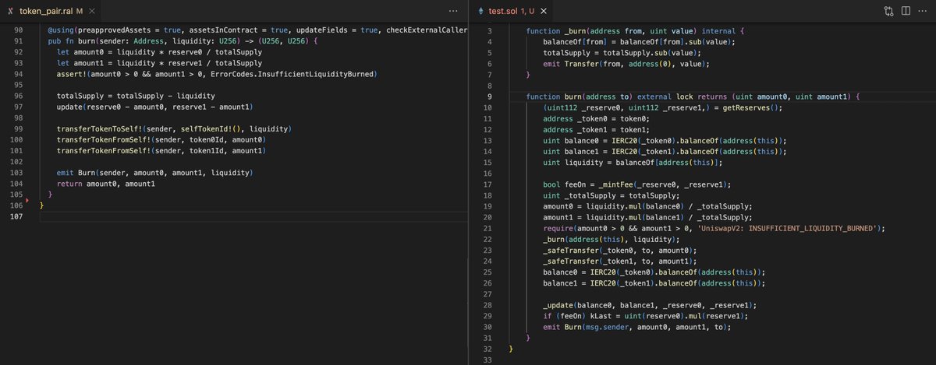The image size is (936, 365).
Task: Click line number 90 in left editor gutter
Action: [x=19, y=30]
